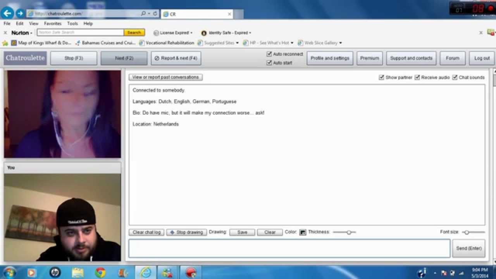Image resolution: width=496 pixels, height=279 pixels.
Task: Toggle the Auto reconnect checkbox
Action: click(x=269, y=54)
